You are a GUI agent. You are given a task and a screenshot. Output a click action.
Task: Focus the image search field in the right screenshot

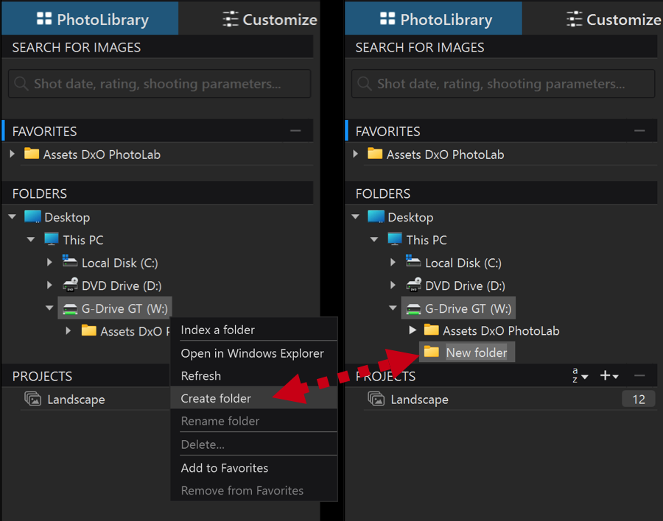point(503,84)
